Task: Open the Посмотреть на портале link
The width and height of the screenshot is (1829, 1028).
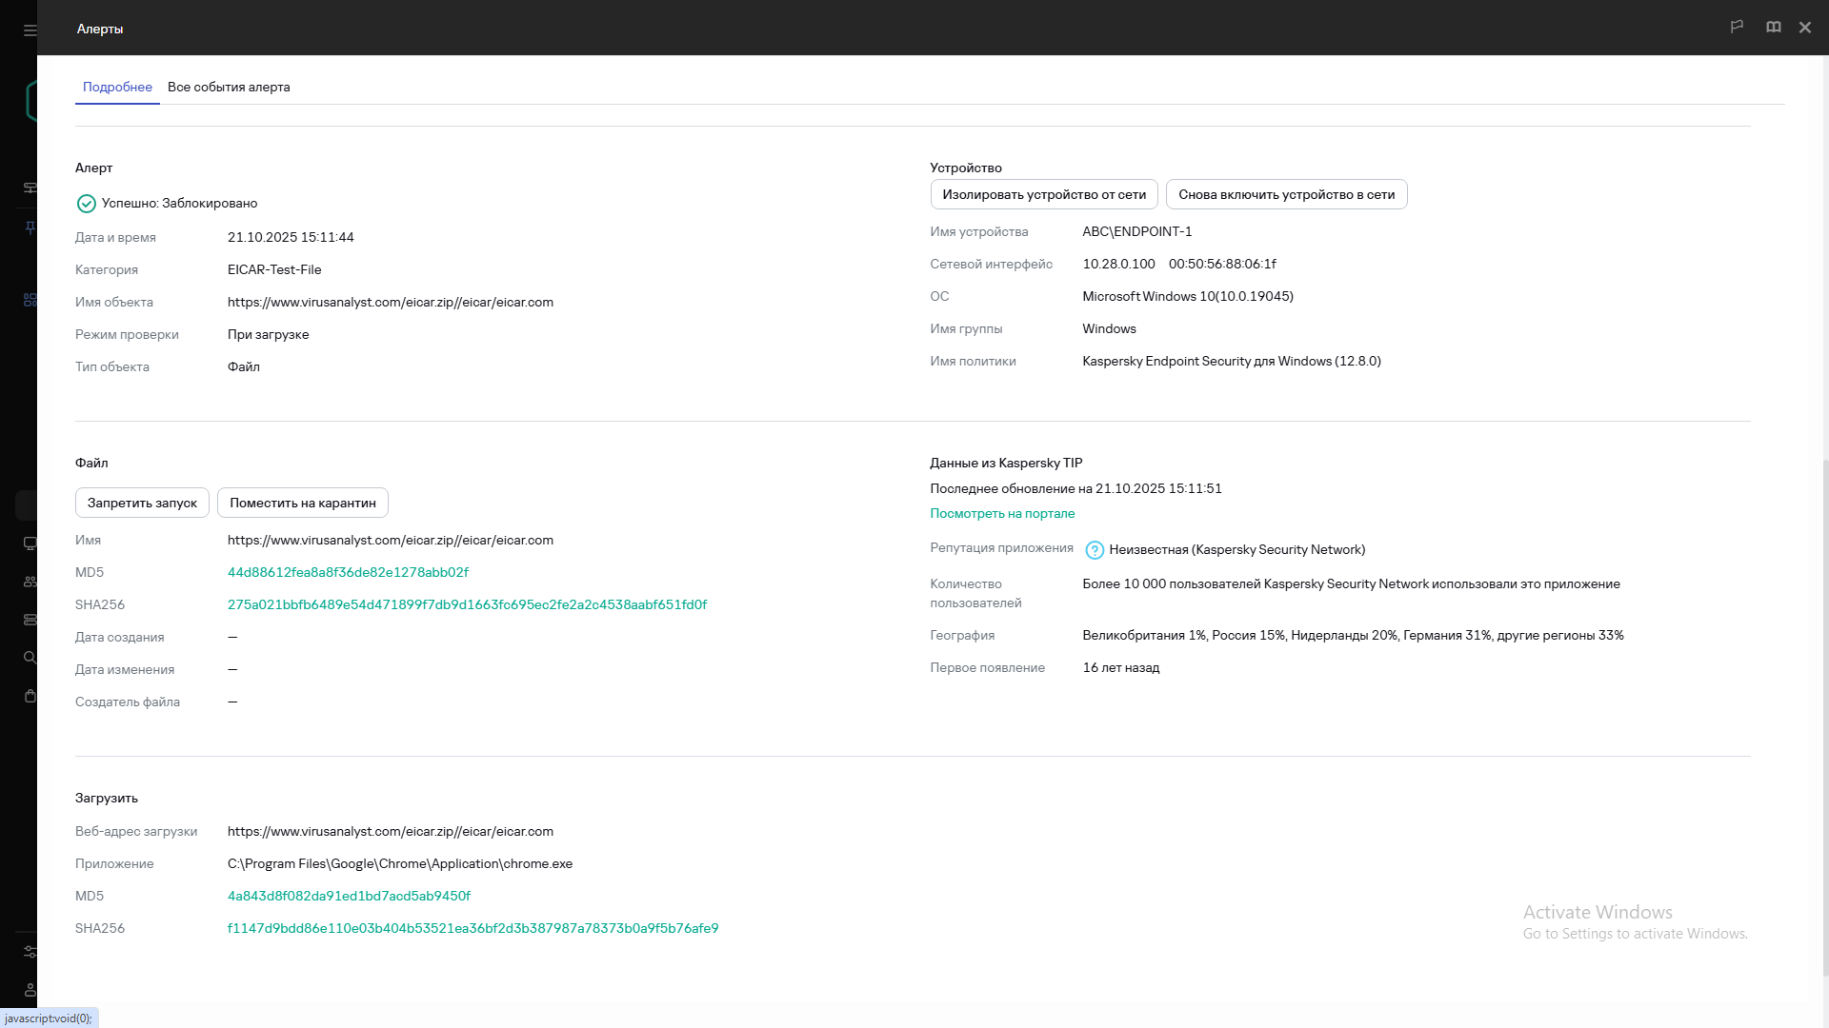Action: (x=1002, y=513)
